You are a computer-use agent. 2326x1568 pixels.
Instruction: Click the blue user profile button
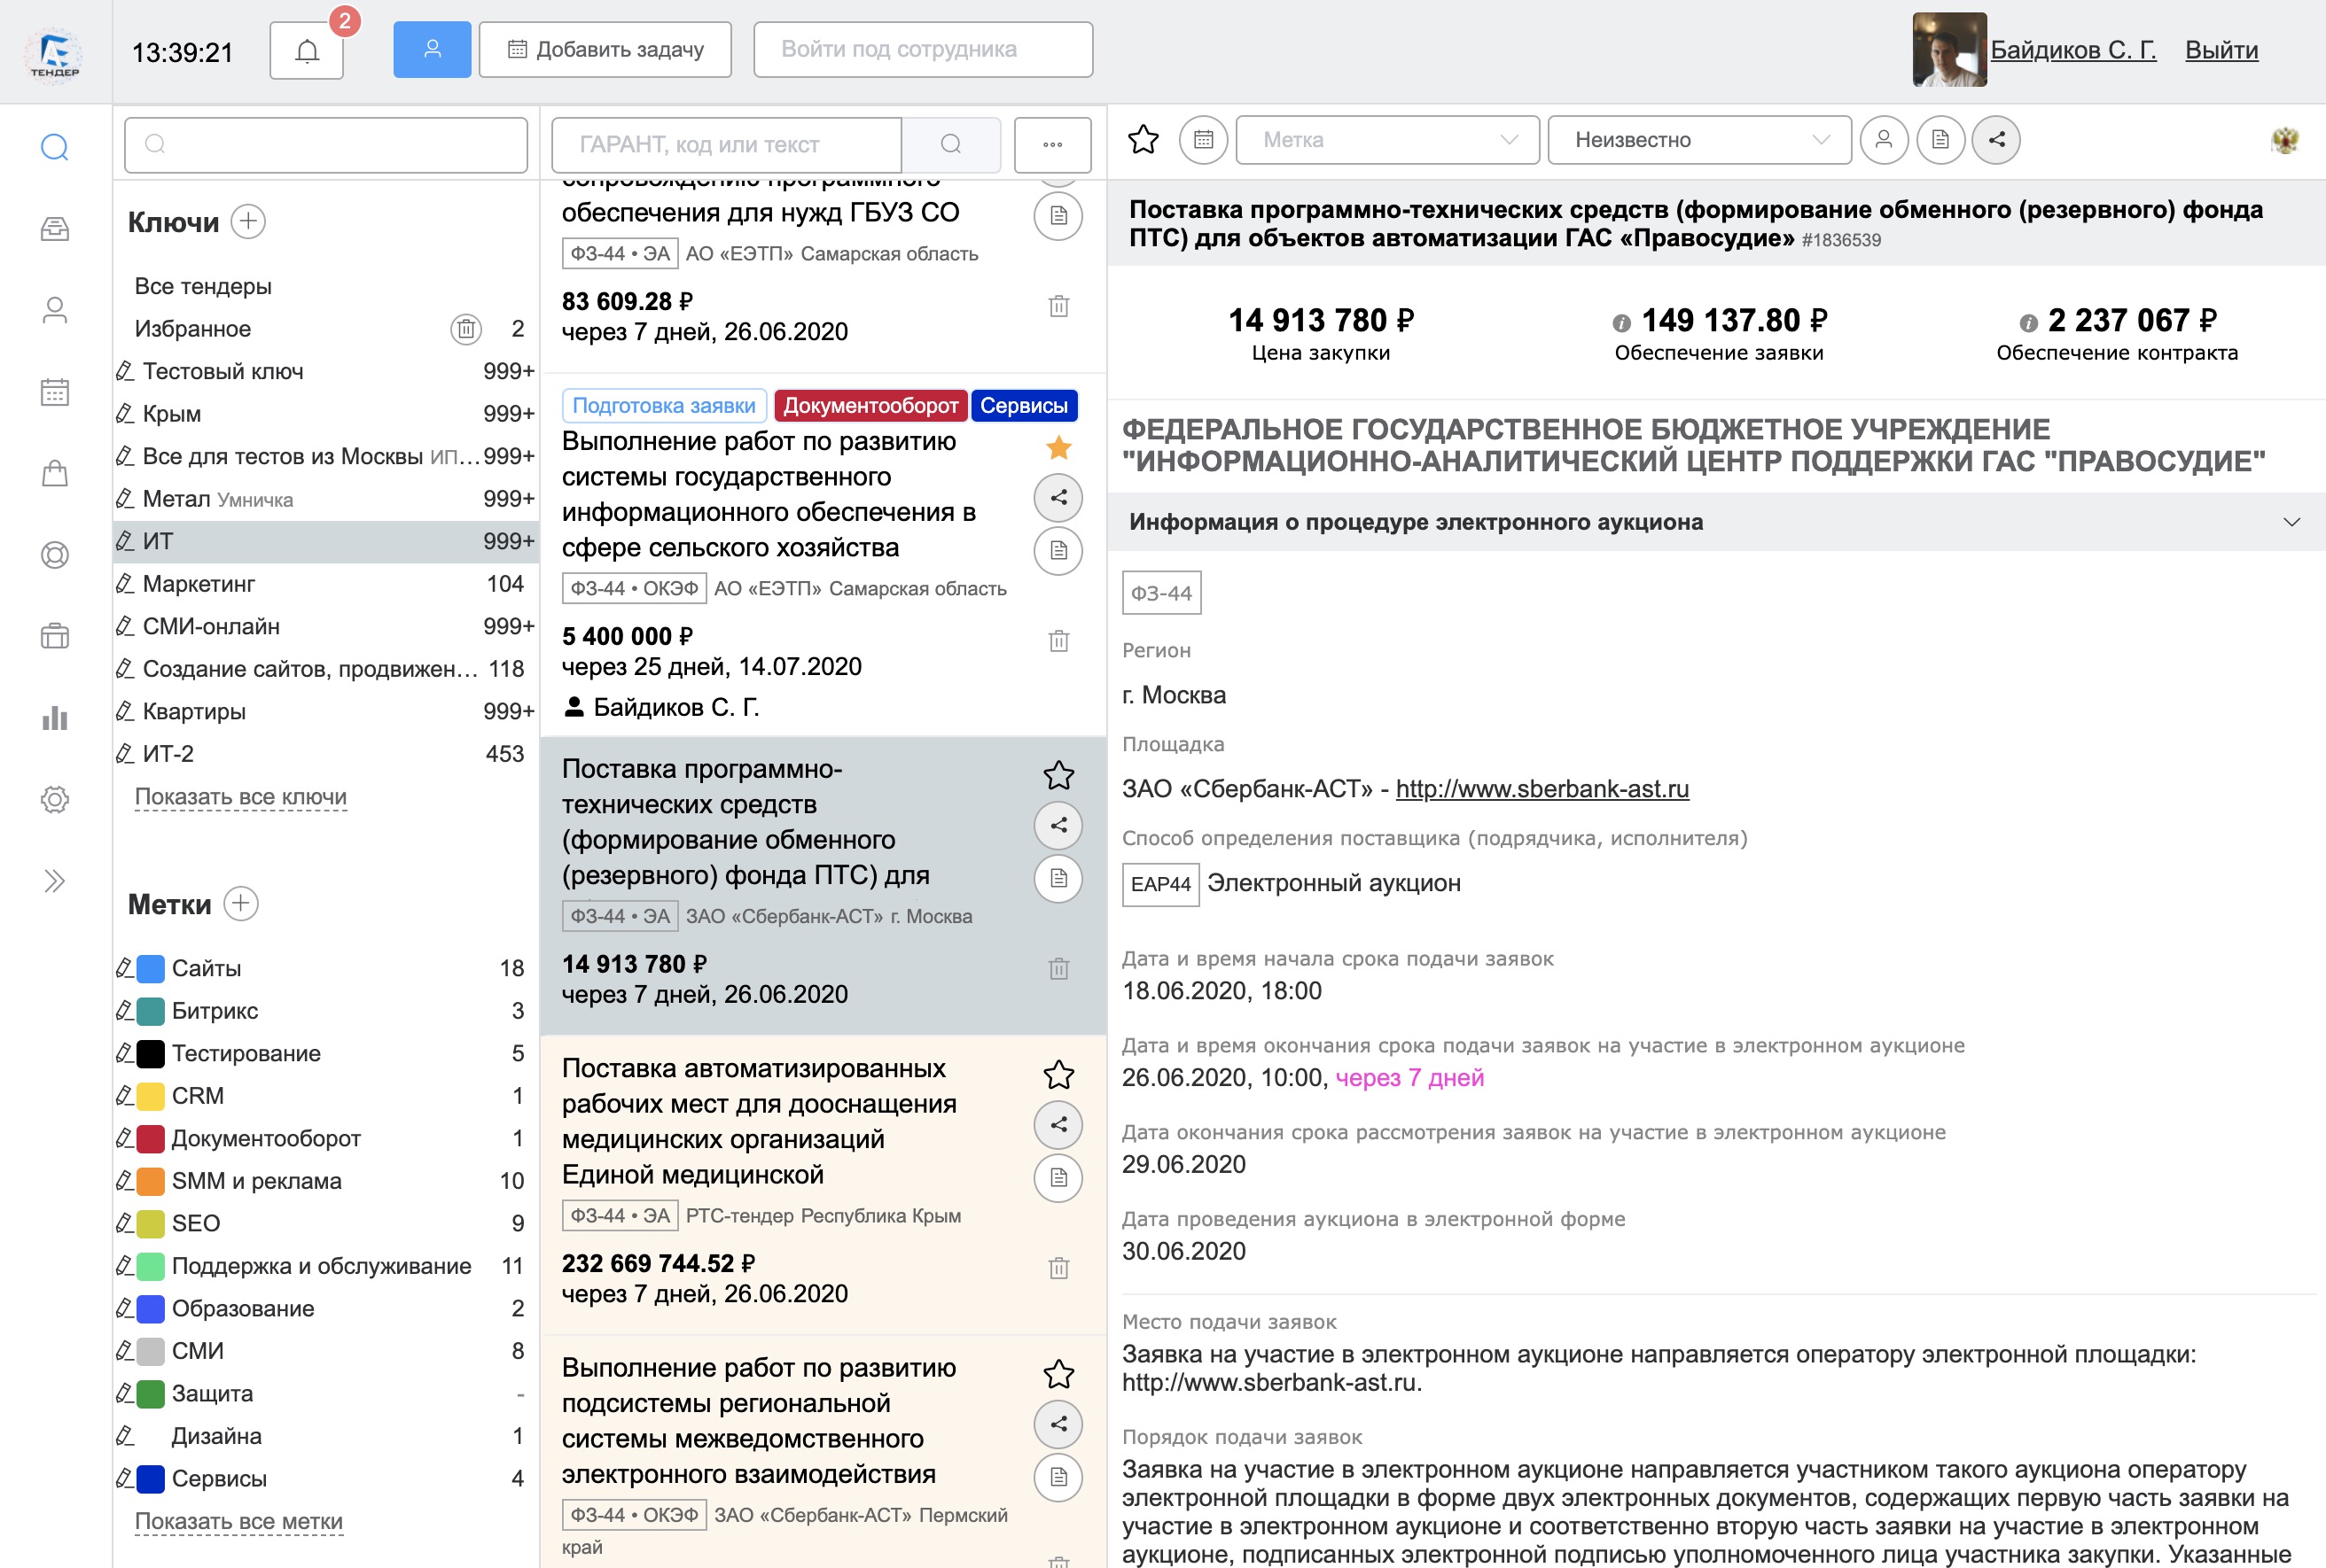[x=433, y=49]
